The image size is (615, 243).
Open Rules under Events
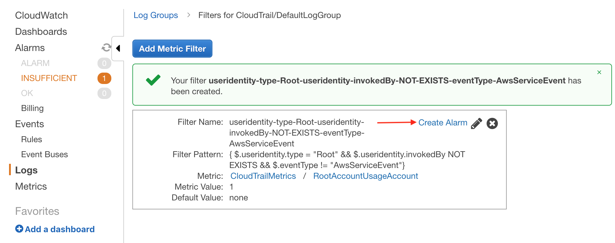(x=32, y=139)
